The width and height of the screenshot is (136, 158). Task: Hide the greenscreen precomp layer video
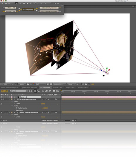point(1,99)
